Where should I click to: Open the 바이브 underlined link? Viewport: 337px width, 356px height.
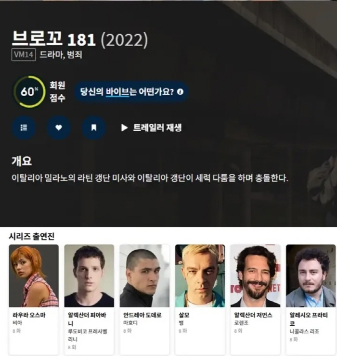point(117,92)
